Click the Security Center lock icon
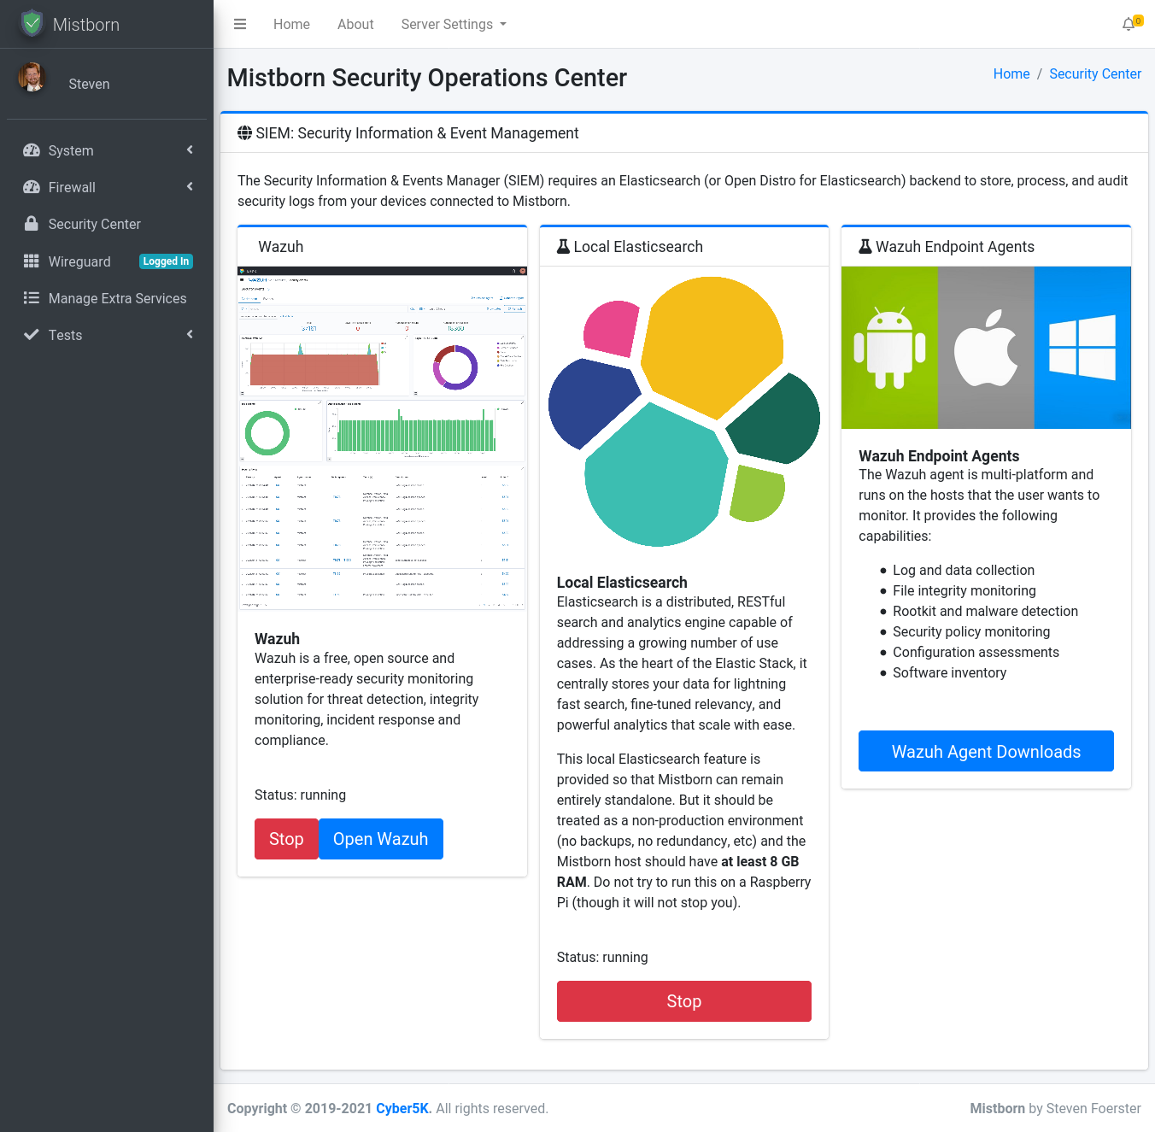This screenshot has width=1155, height=1132. click(x=32, y=224)
